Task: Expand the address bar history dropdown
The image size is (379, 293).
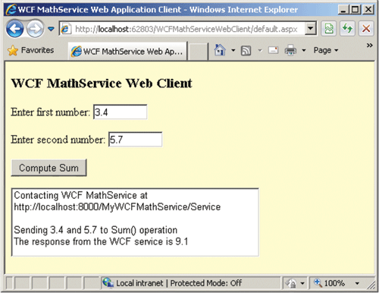Action: coord(311,29)
